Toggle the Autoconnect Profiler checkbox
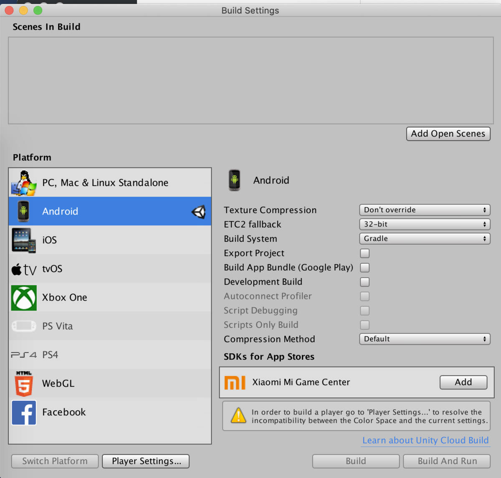Viewport: 501px width, 478px height. (365, 296)
